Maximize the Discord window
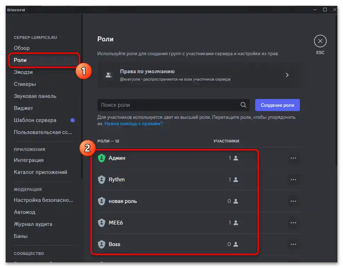 coord(325,10)
